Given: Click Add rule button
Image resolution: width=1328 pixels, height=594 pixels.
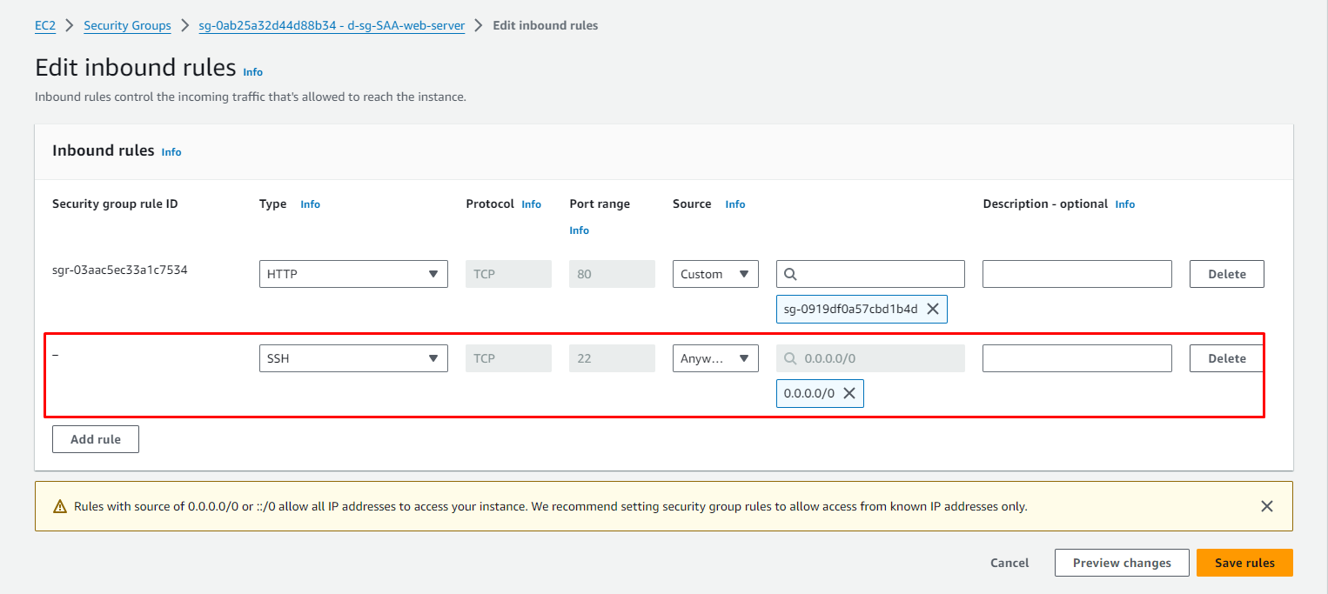Looking at the screenshot, I should [96, 439].
